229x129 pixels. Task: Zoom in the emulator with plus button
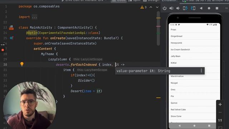click(220, 104)
